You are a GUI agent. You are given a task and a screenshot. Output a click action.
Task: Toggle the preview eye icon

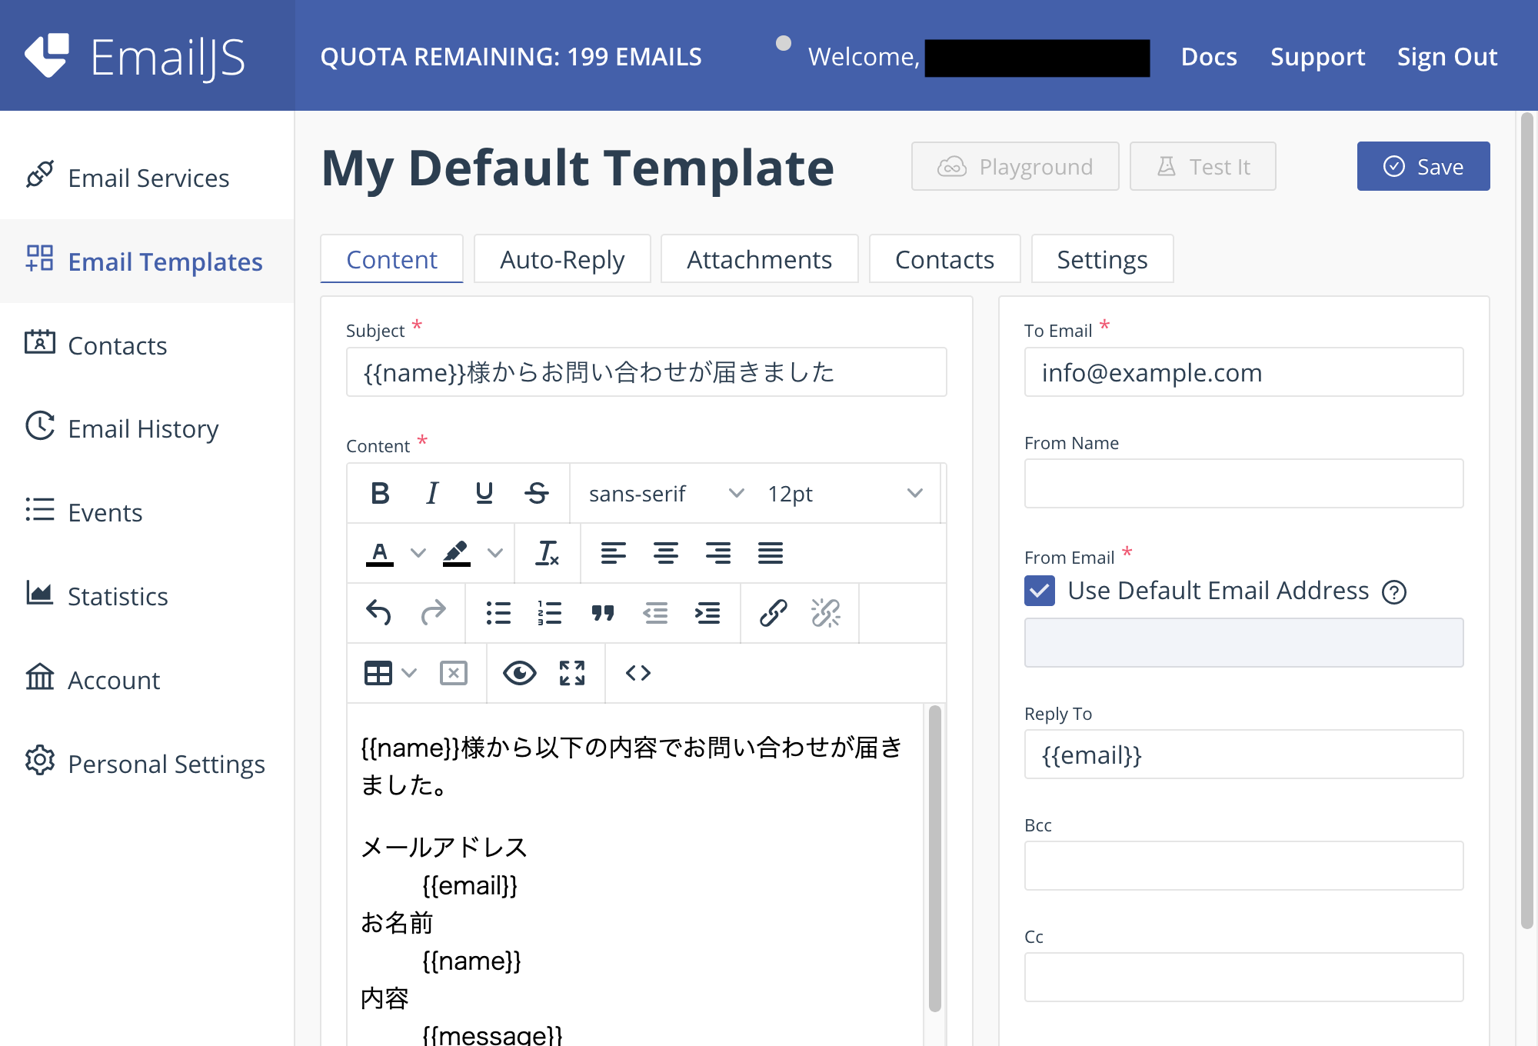tap(519, 673)
